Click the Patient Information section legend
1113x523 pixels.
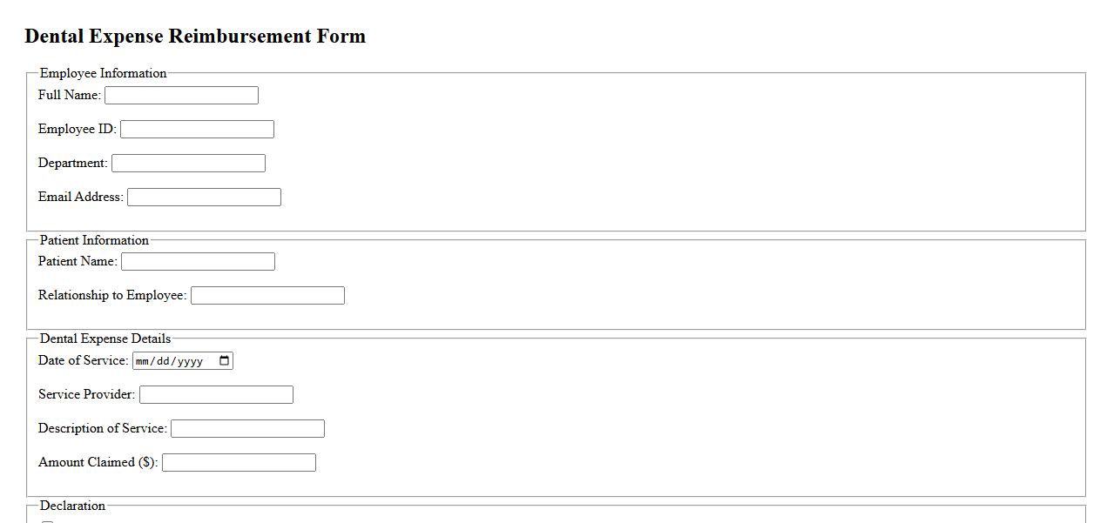click(x=94, y=241)
